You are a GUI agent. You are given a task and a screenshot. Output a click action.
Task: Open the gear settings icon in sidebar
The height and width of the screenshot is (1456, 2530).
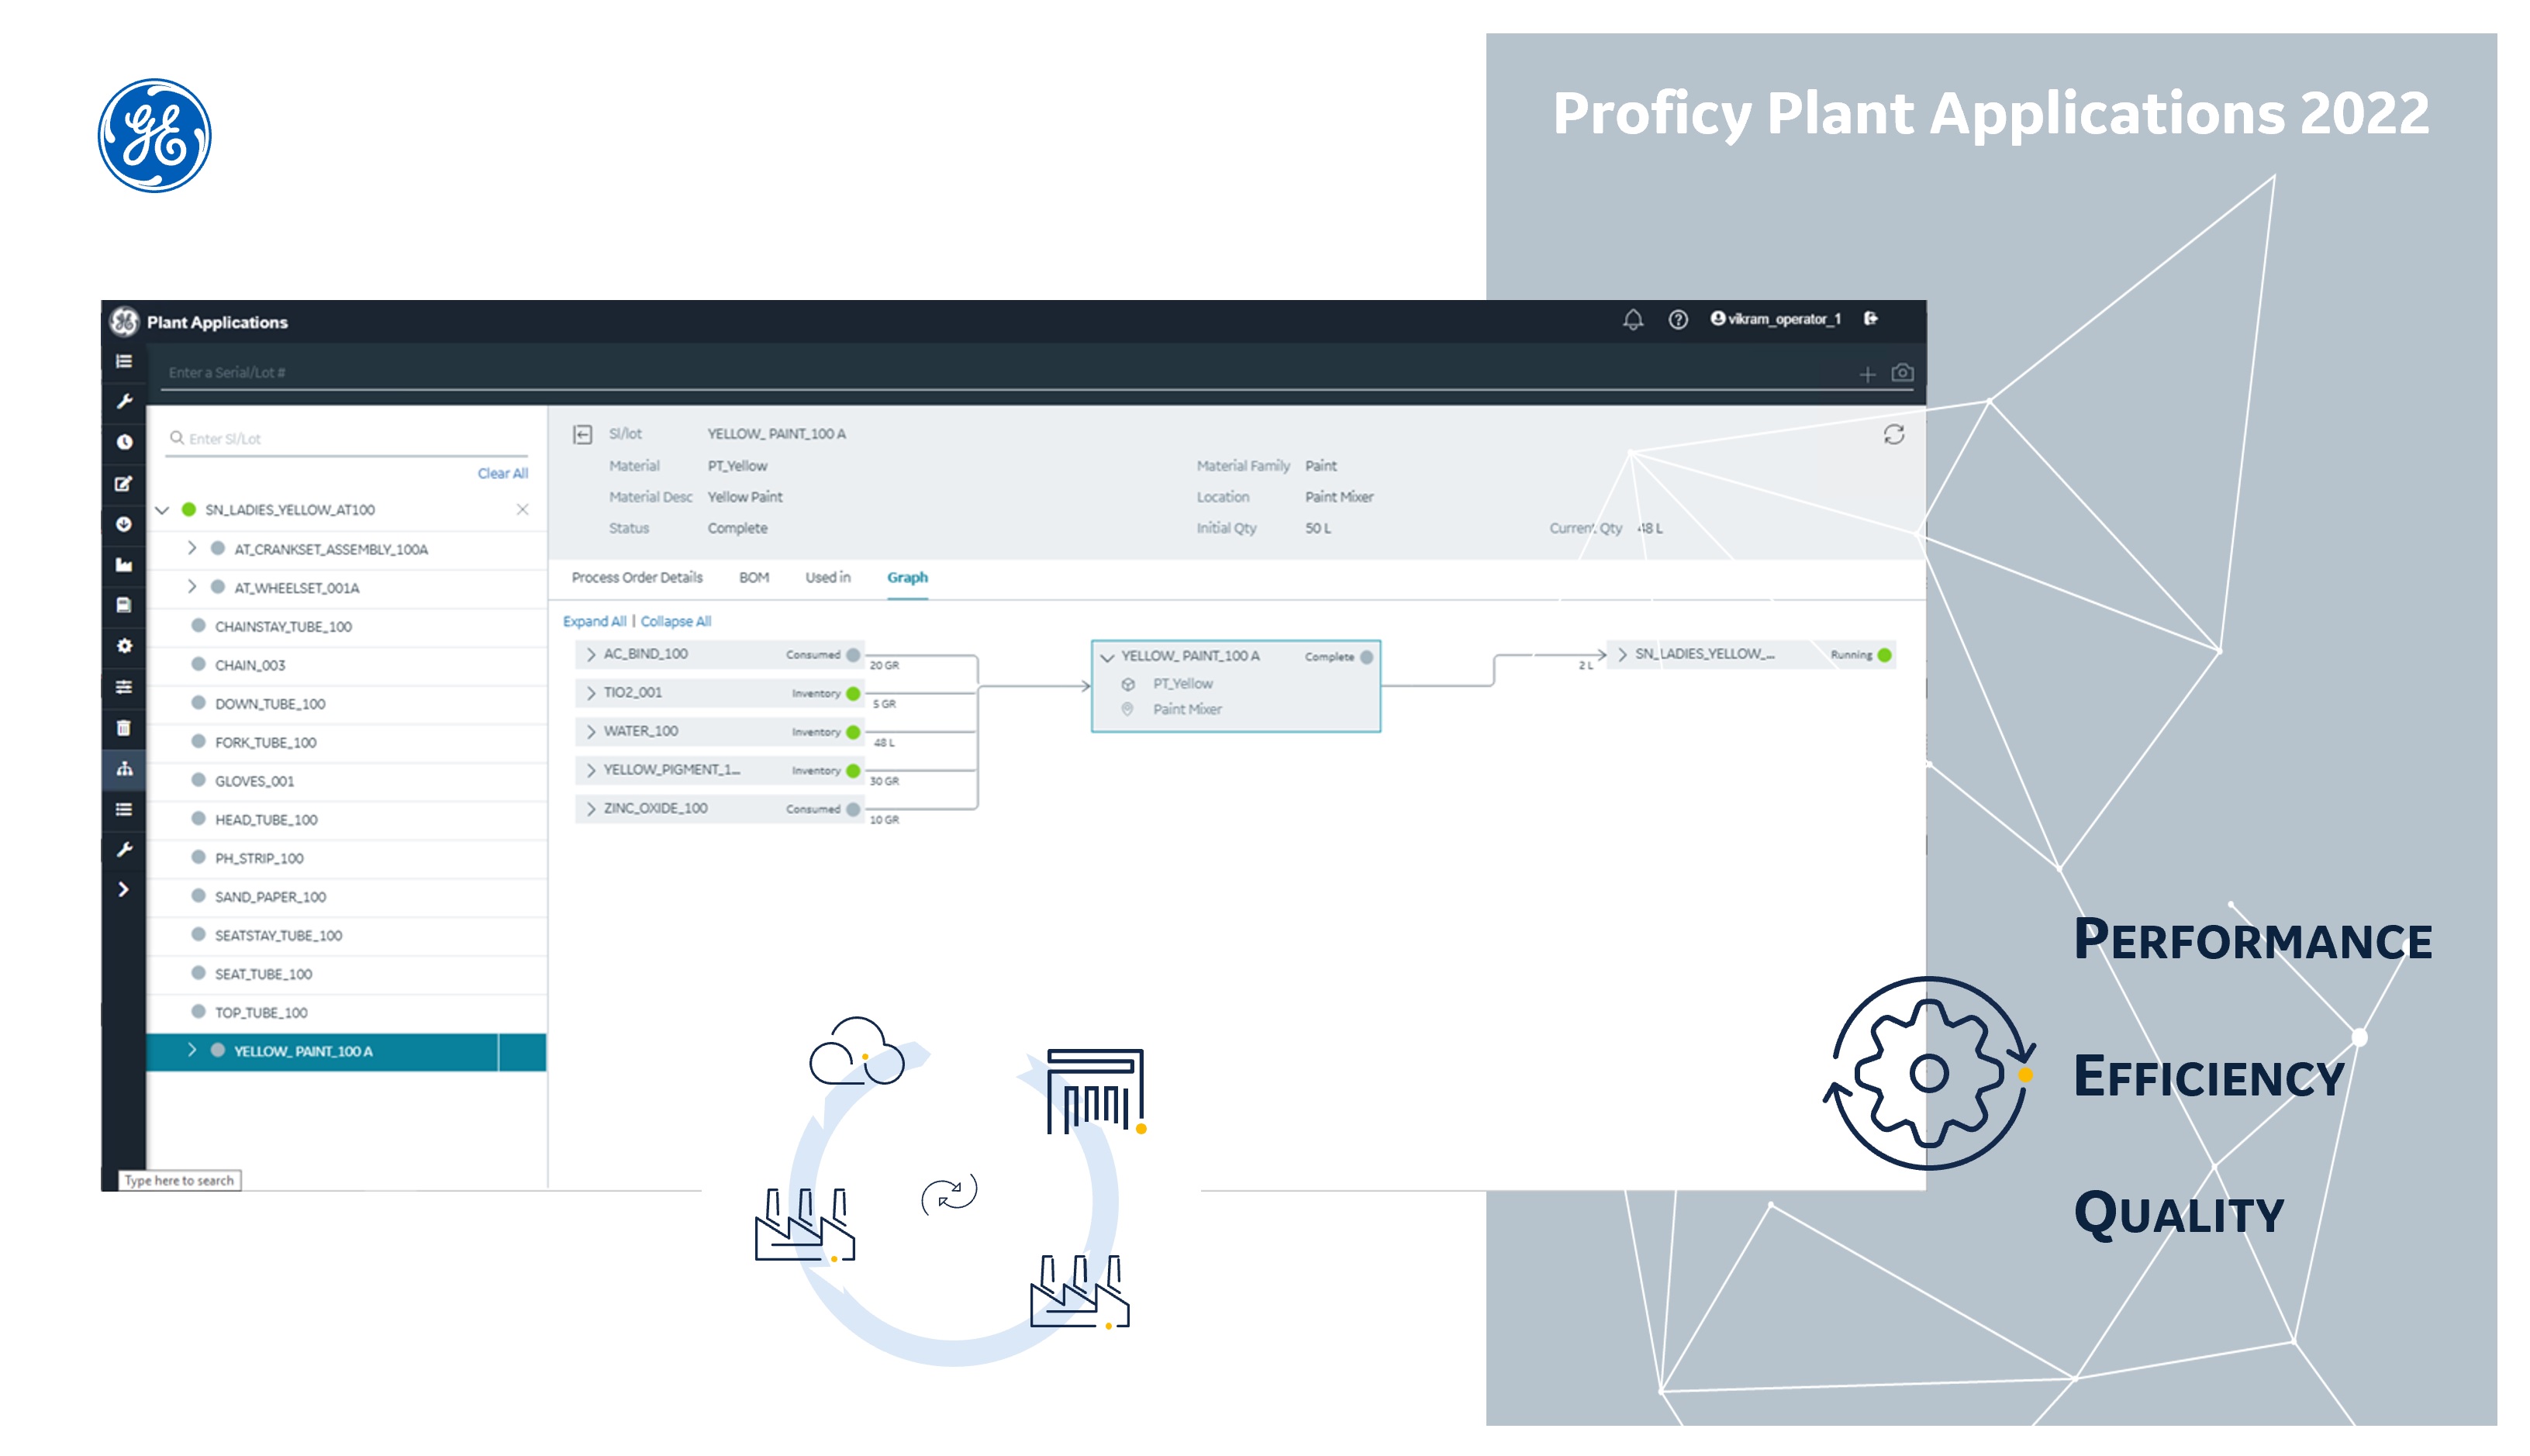click(x=124, y=646)
